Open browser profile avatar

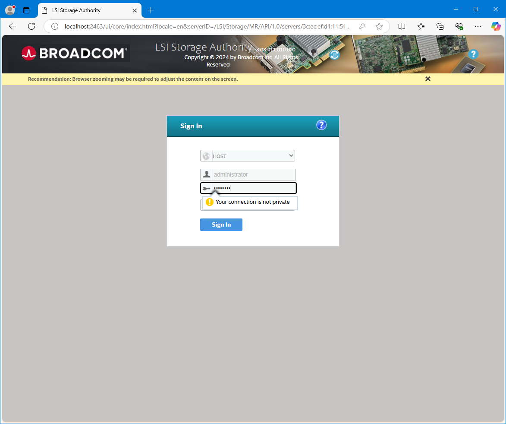coord(10,10)
